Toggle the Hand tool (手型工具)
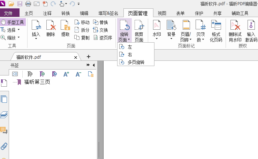258x159 pixels. pos(13,22)
